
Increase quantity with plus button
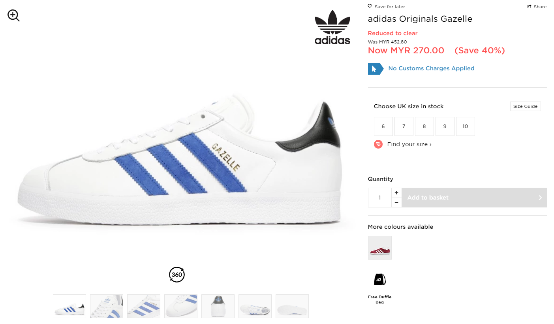(x=396, y=193)
